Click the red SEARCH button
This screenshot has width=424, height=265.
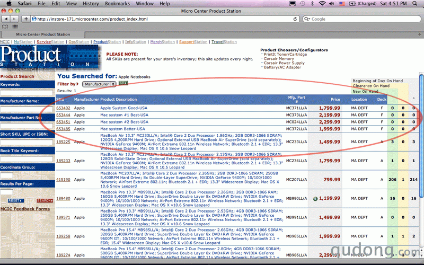coord(45,201)
